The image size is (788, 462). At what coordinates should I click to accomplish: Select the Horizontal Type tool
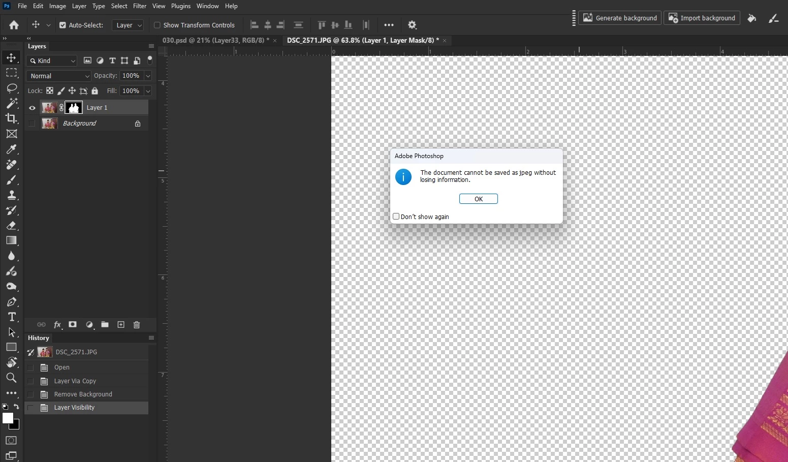tap(11, 317)
